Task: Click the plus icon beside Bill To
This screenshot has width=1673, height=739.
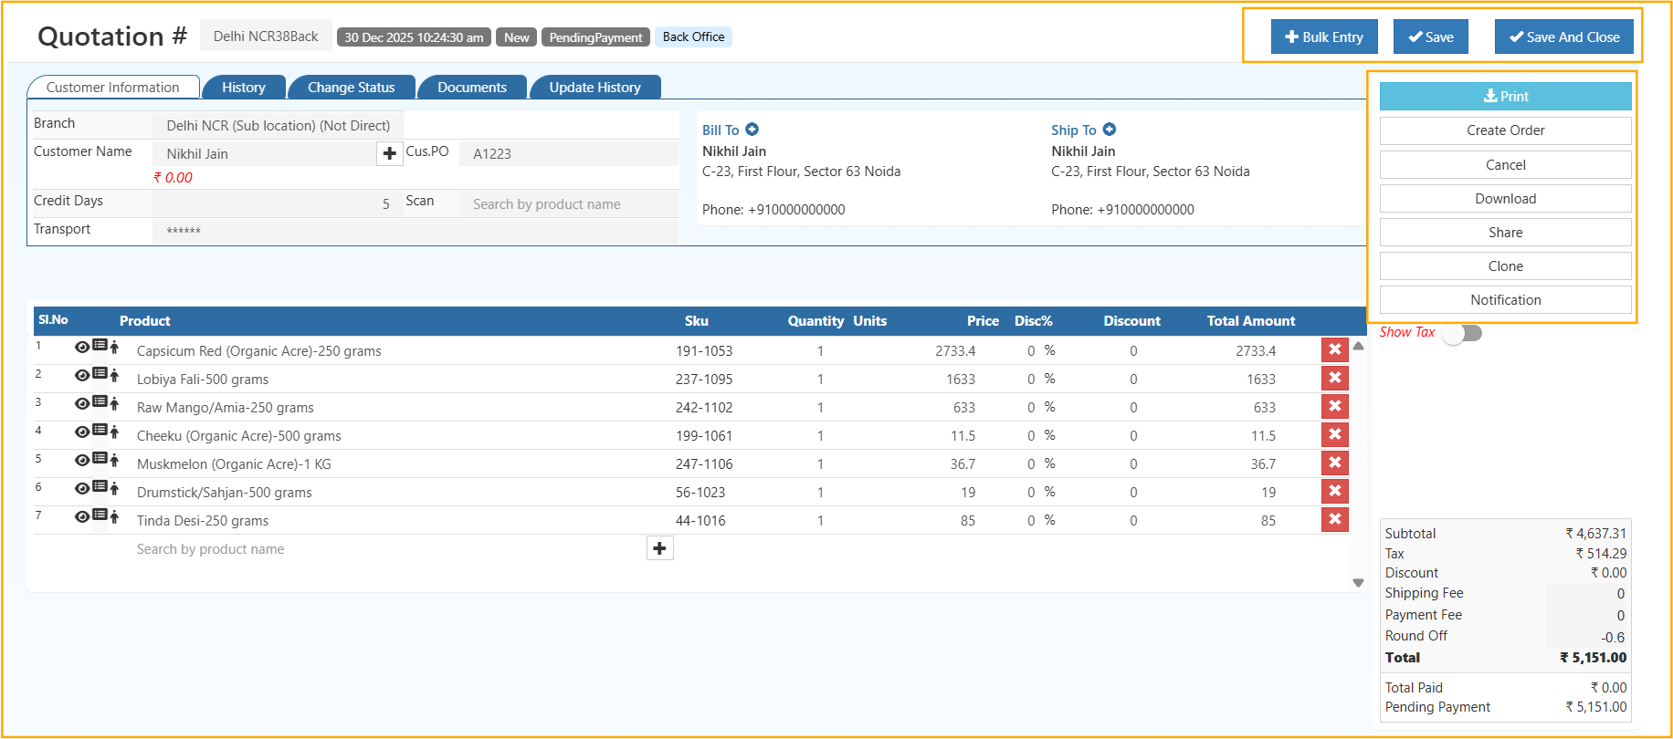Action: (752, 130)
